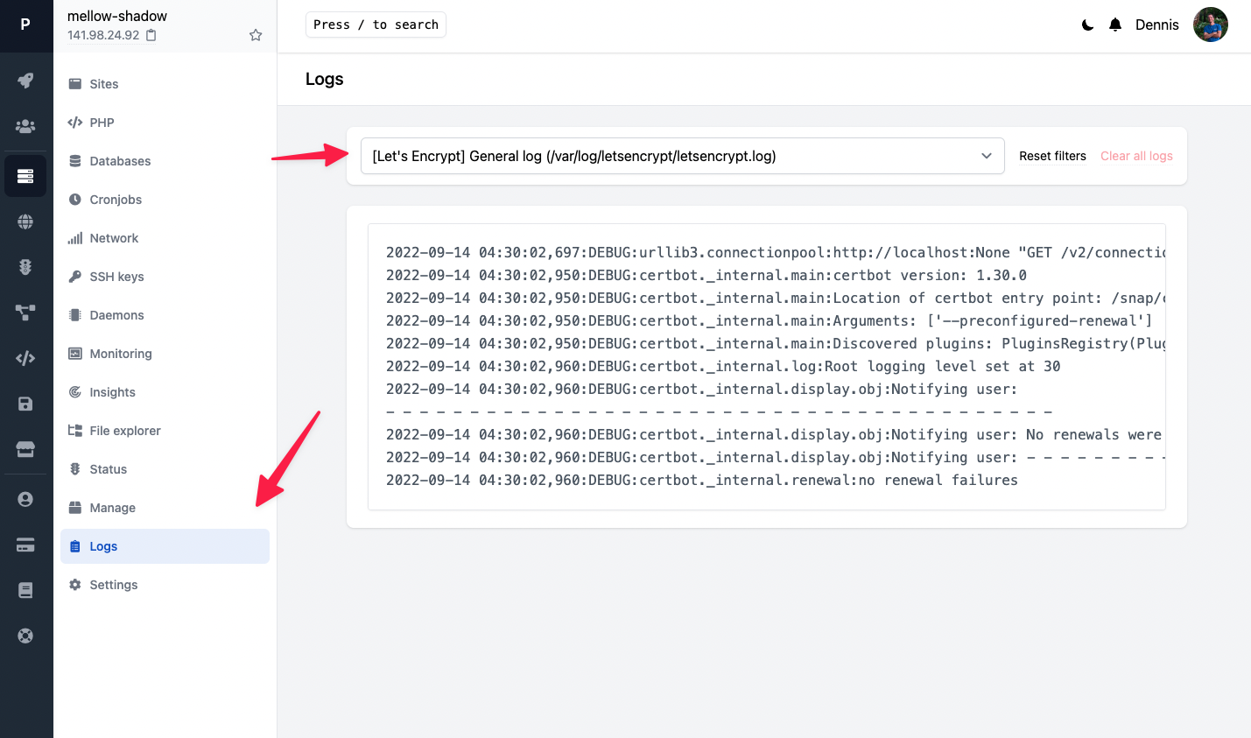Viewport: 1251px width, 738px height.
Task: Open Databases in the server menu
Action: point(165,161)
